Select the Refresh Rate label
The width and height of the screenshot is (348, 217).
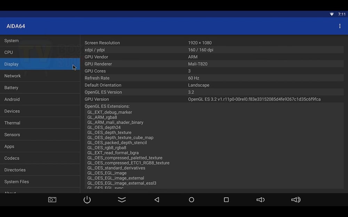tap(97, 78)
